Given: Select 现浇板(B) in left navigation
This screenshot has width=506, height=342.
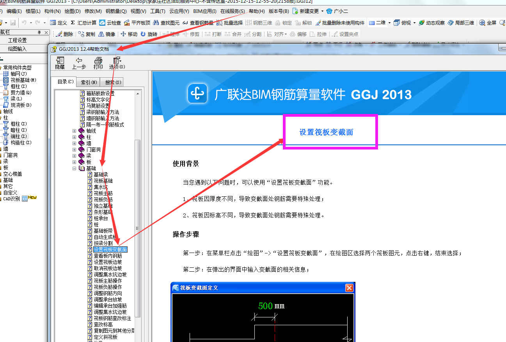Looking at the screenshot, I should click(17, 105).
